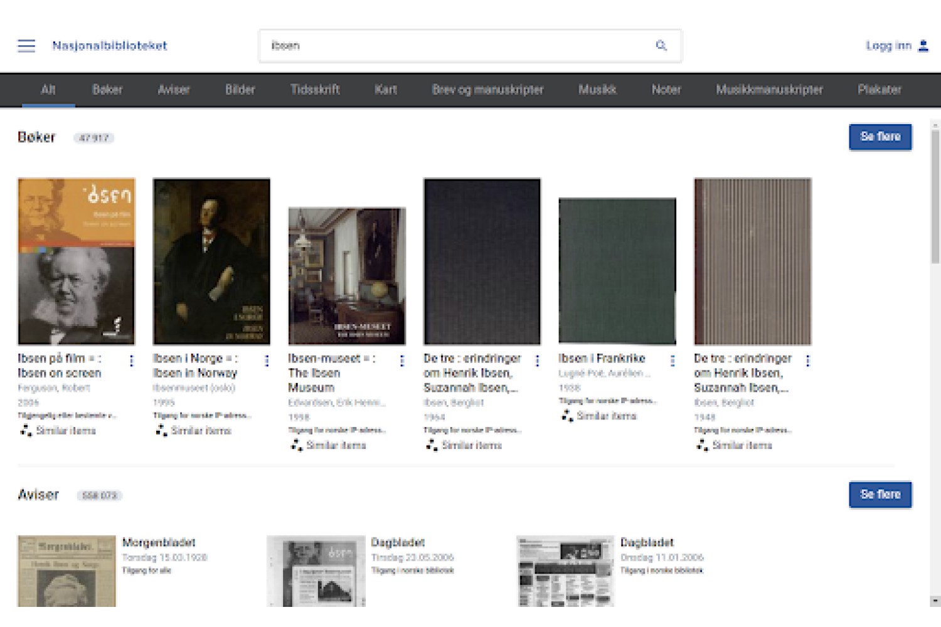Click Similar items icon under Ibsen i Frankrike
The height and width of the screenshot is (627, 941).
coord(567,416)
